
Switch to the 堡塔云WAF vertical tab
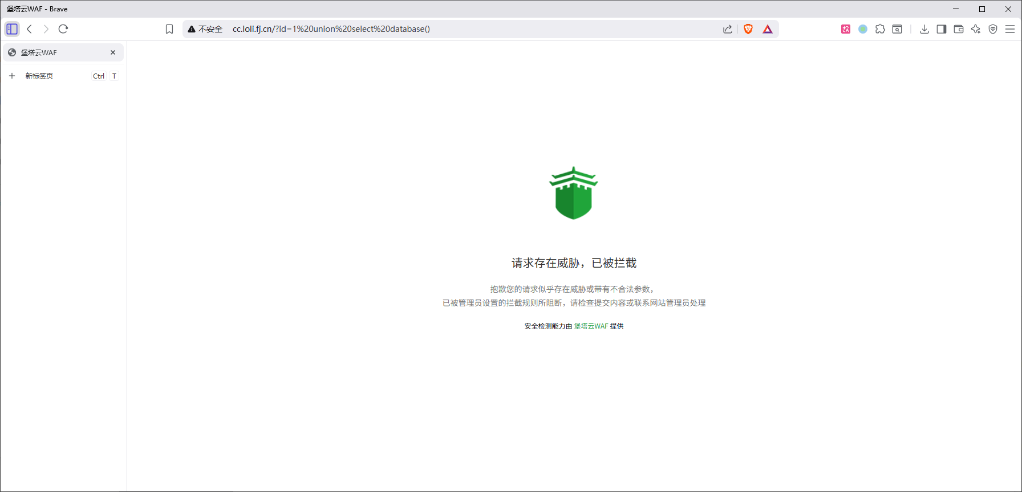(63, 52)
